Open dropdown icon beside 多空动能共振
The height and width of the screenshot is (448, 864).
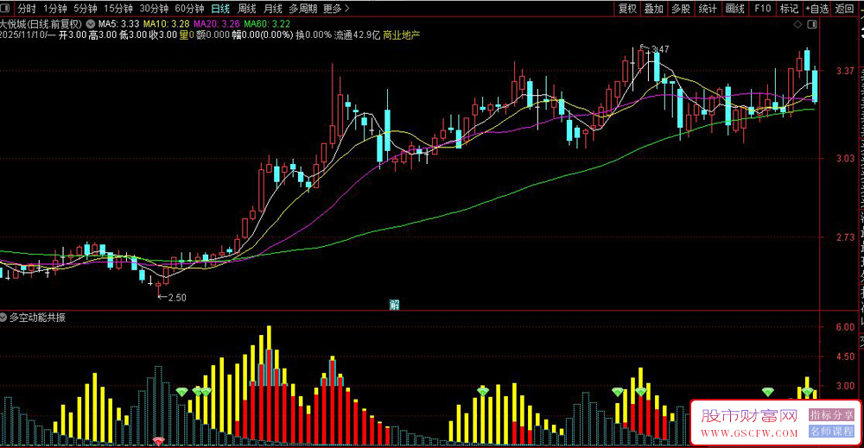3,318
